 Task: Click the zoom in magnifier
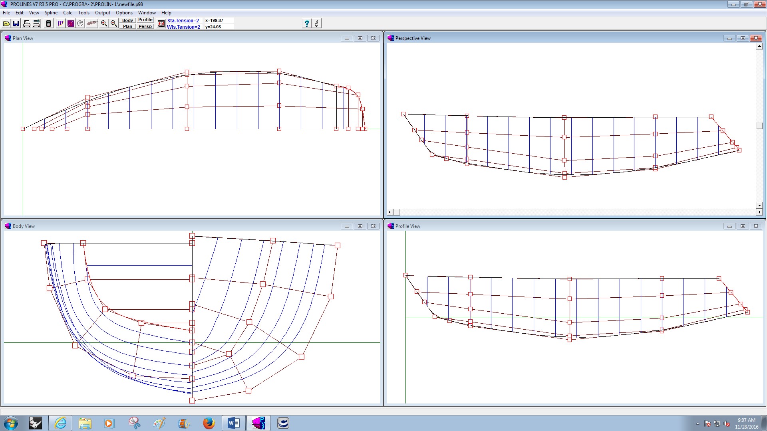tap(104, 24)
